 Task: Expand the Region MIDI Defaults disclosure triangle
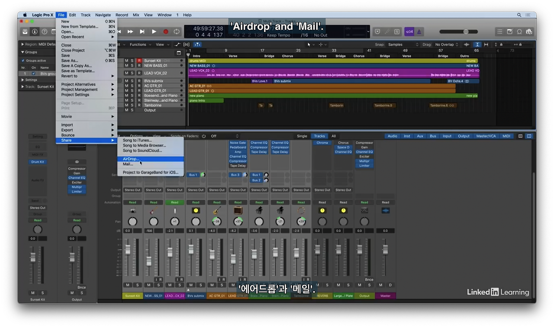point(23,44)
